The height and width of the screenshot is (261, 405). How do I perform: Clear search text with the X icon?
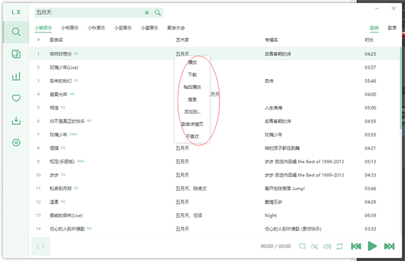[x=146, y=13]
